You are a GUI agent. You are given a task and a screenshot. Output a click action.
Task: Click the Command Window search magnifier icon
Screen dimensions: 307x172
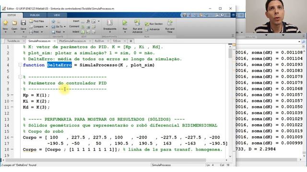pos(303,42)
